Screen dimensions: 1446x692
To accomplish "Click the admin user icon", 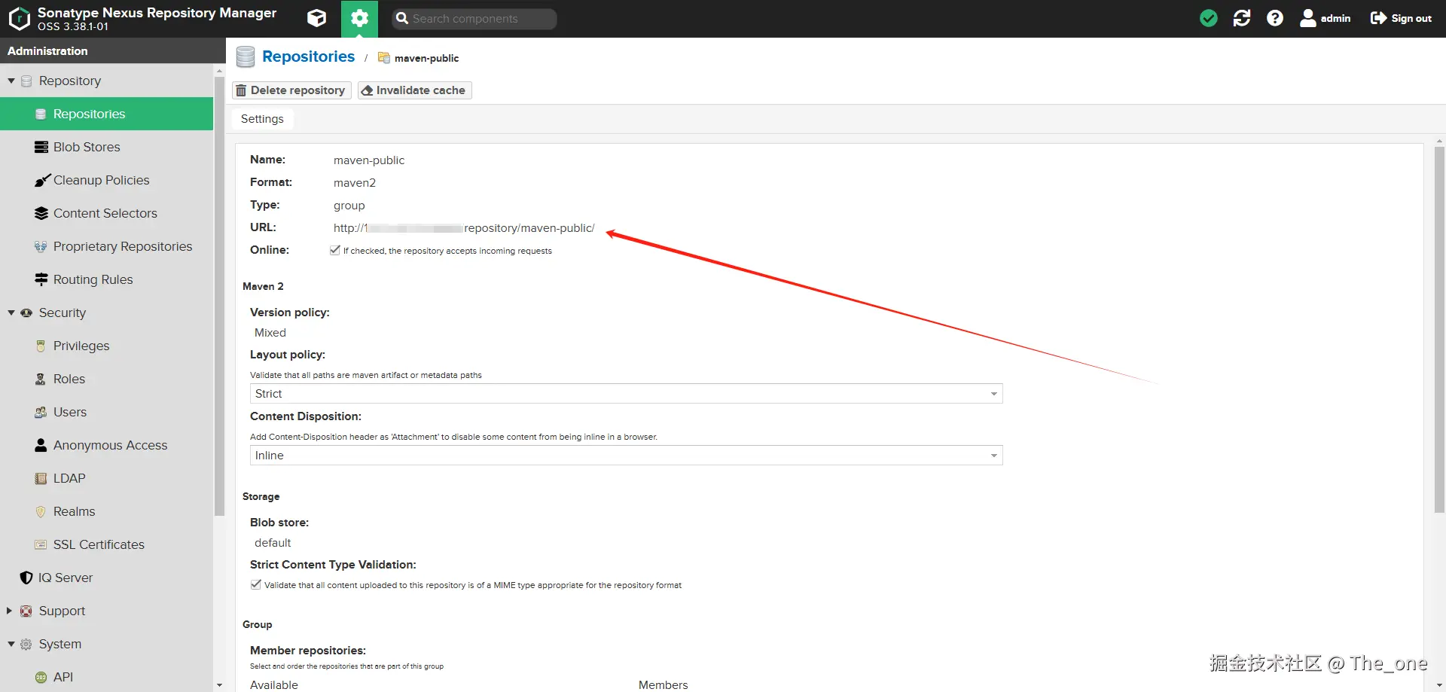I will tap(1308, 18).
